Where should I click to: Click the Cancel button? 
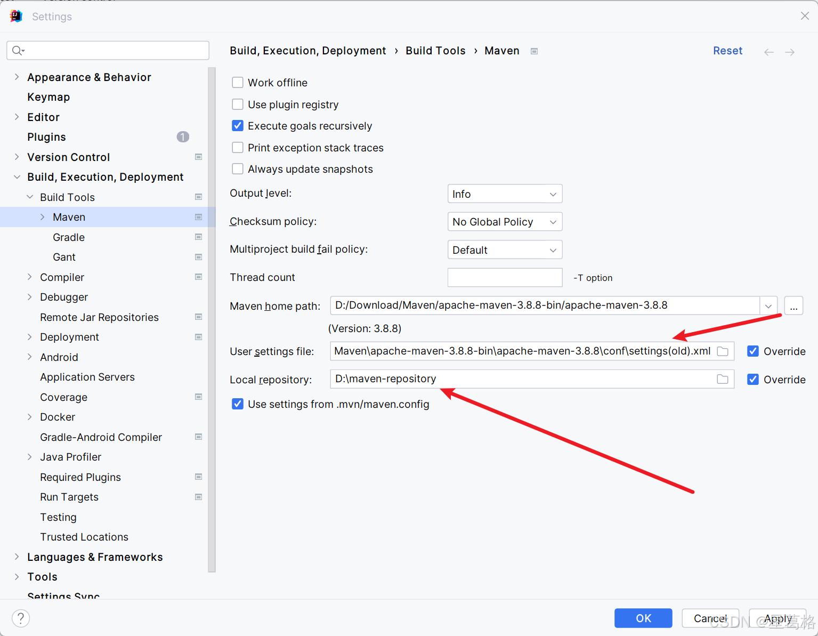click(710, 618)
